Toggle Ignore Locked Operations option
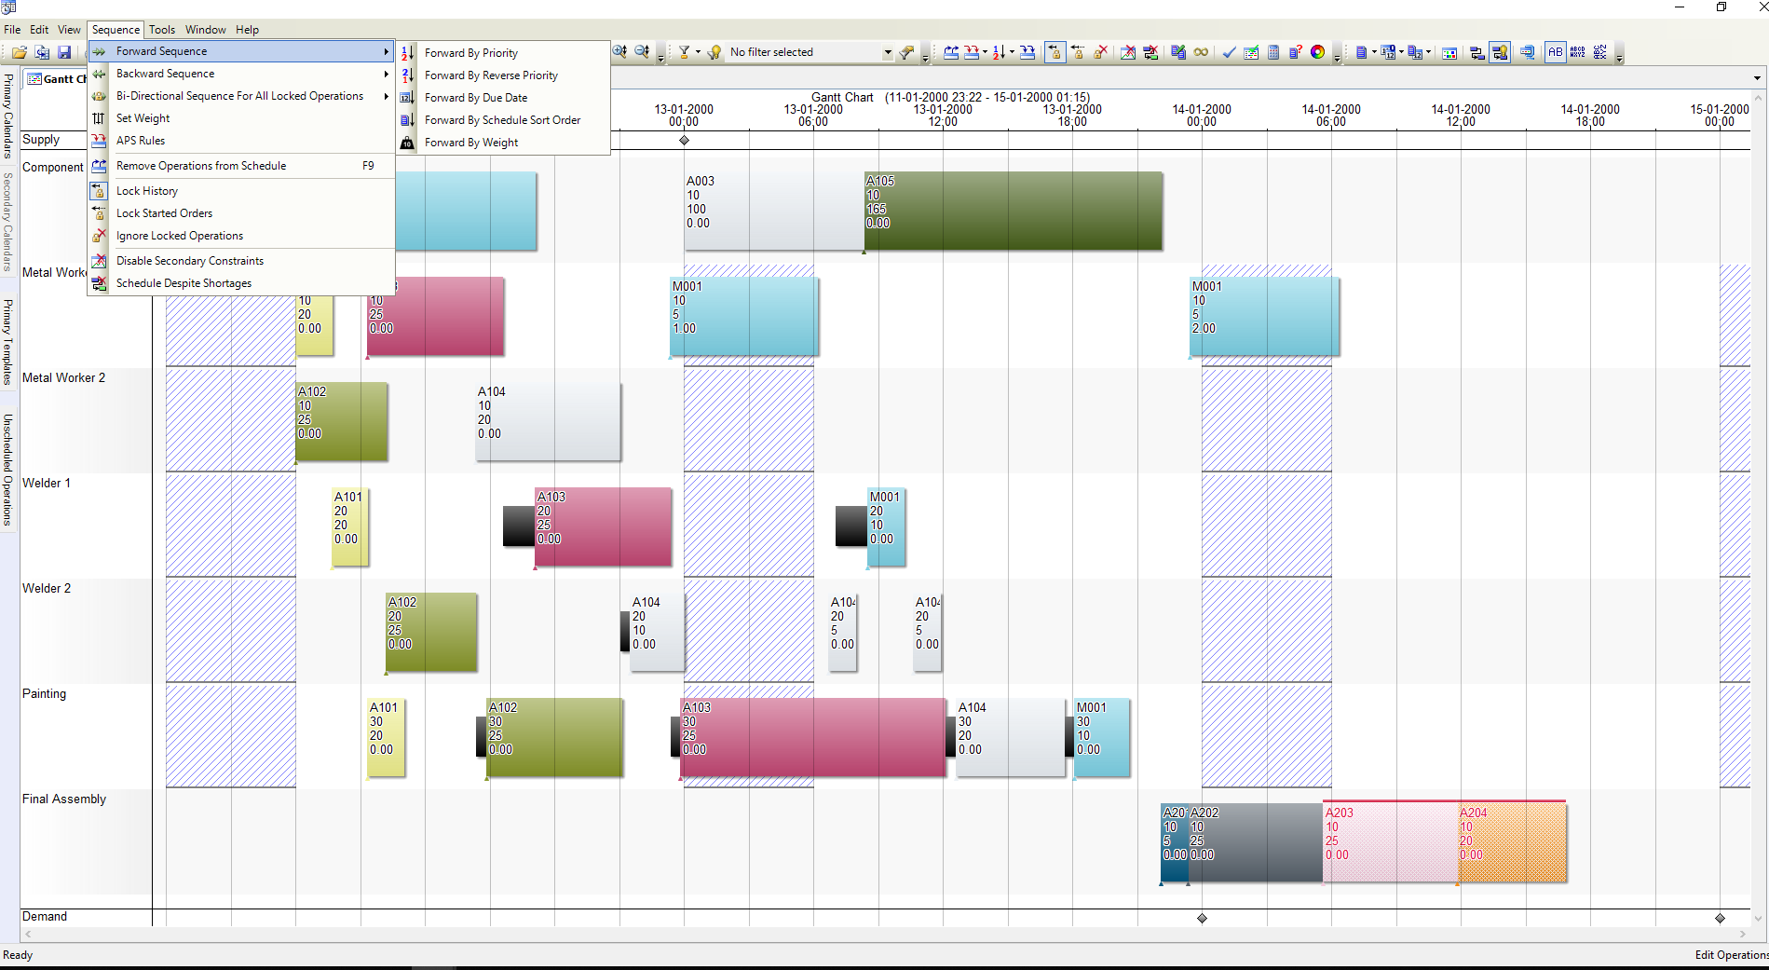 tap(180, 236)
